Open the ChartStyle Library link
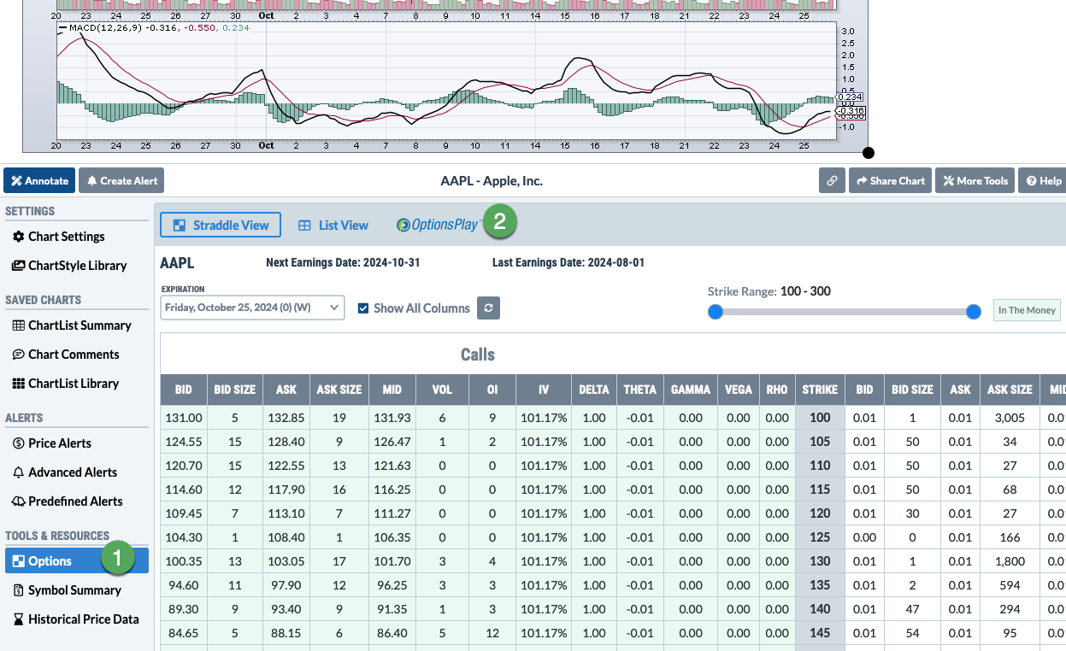This screenshot has height=651, width=1066. click(x=77, y=266)
